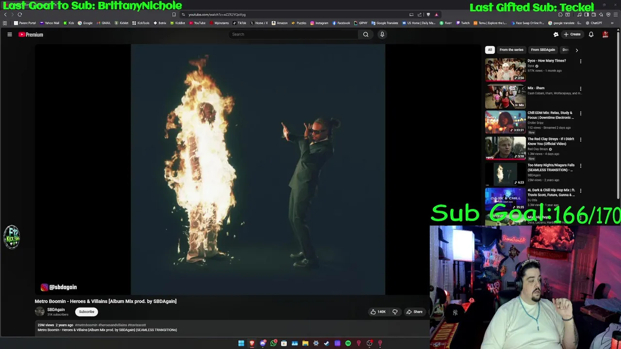Viewport: 621px width, 349px height.
Task: Open Brave main menu hamburger
Action: [616, 15]
